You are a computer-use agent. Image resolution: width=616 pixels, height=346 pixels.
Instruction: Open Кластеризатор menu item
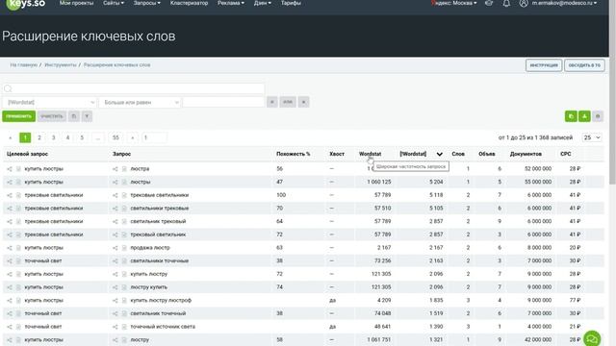click(x=189, y=3)
